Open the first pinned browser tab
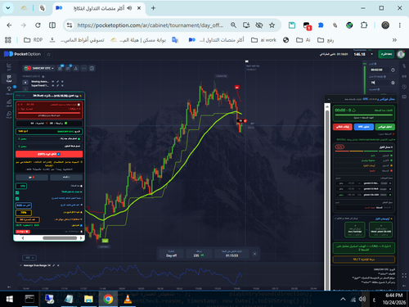The width and height of the screenshot is (409, 307). (x=24, y=8)
